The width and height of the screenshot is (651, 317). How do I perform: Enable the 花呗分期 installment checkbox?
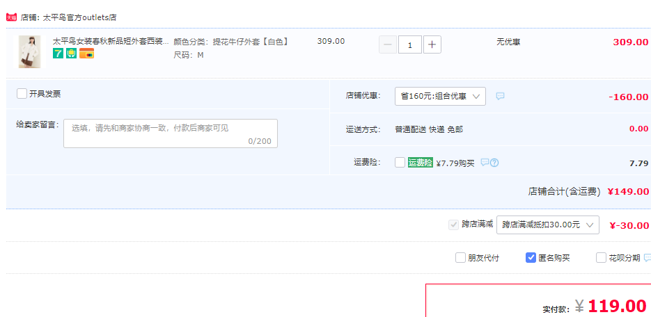[601, 258]
